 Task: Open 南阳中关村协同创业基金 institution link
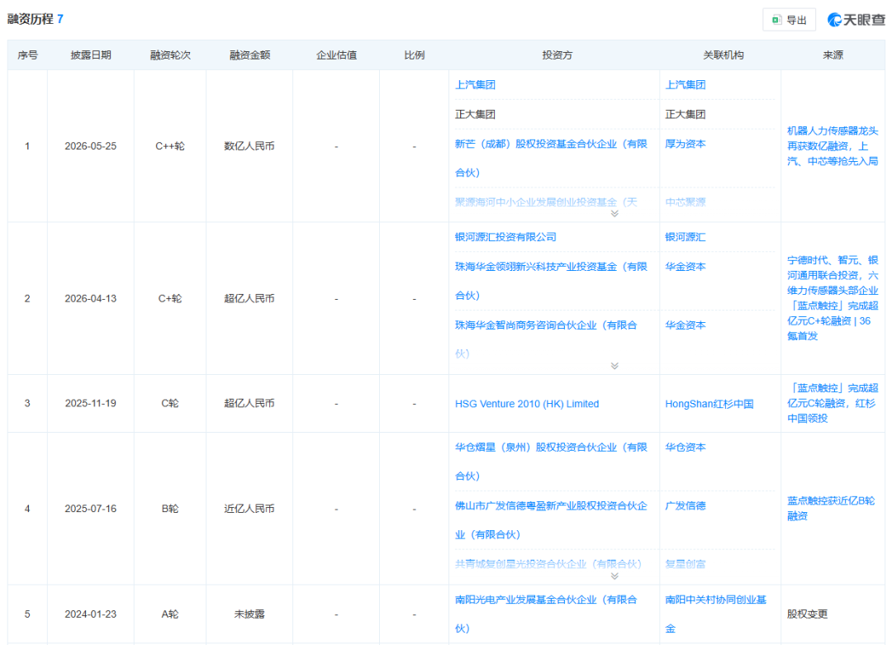click(x=715, y=614)
